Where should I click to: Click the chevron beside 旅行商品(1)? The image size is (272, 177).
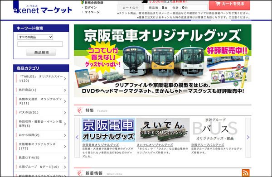(x=65, y=90)
